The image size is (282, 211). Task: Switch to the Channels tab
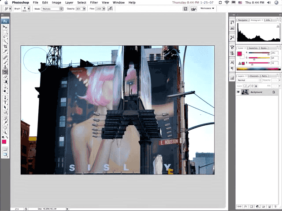pos(254,76)
